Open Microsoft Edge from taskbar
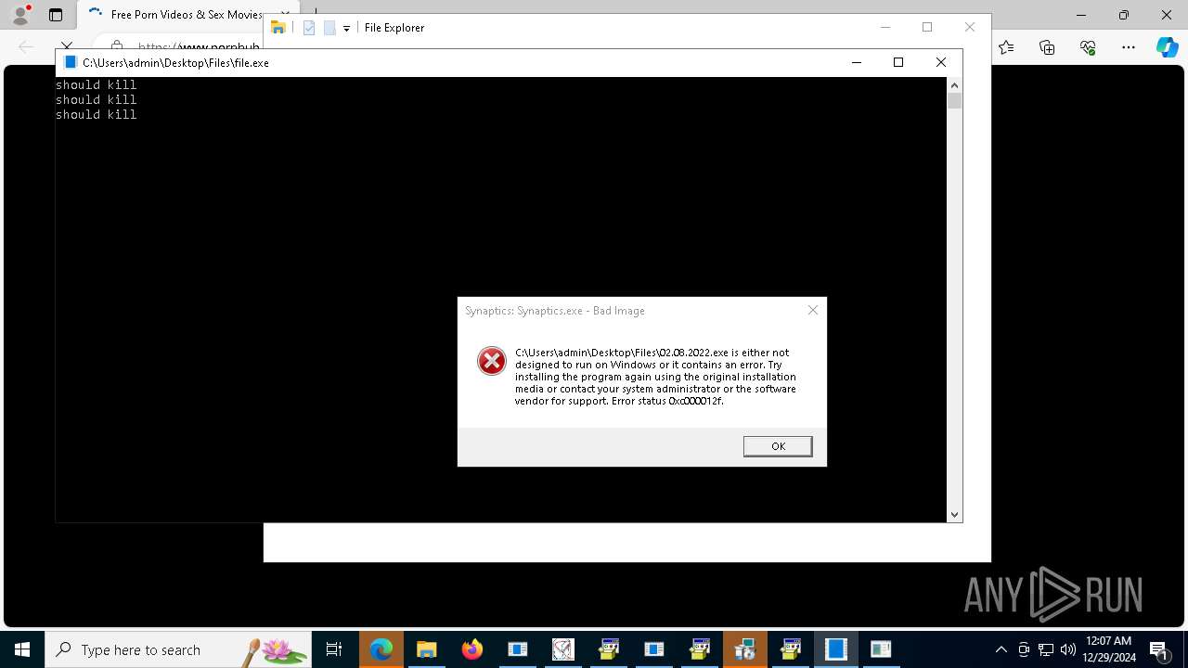1188x668 pixels. pos(381,649)
